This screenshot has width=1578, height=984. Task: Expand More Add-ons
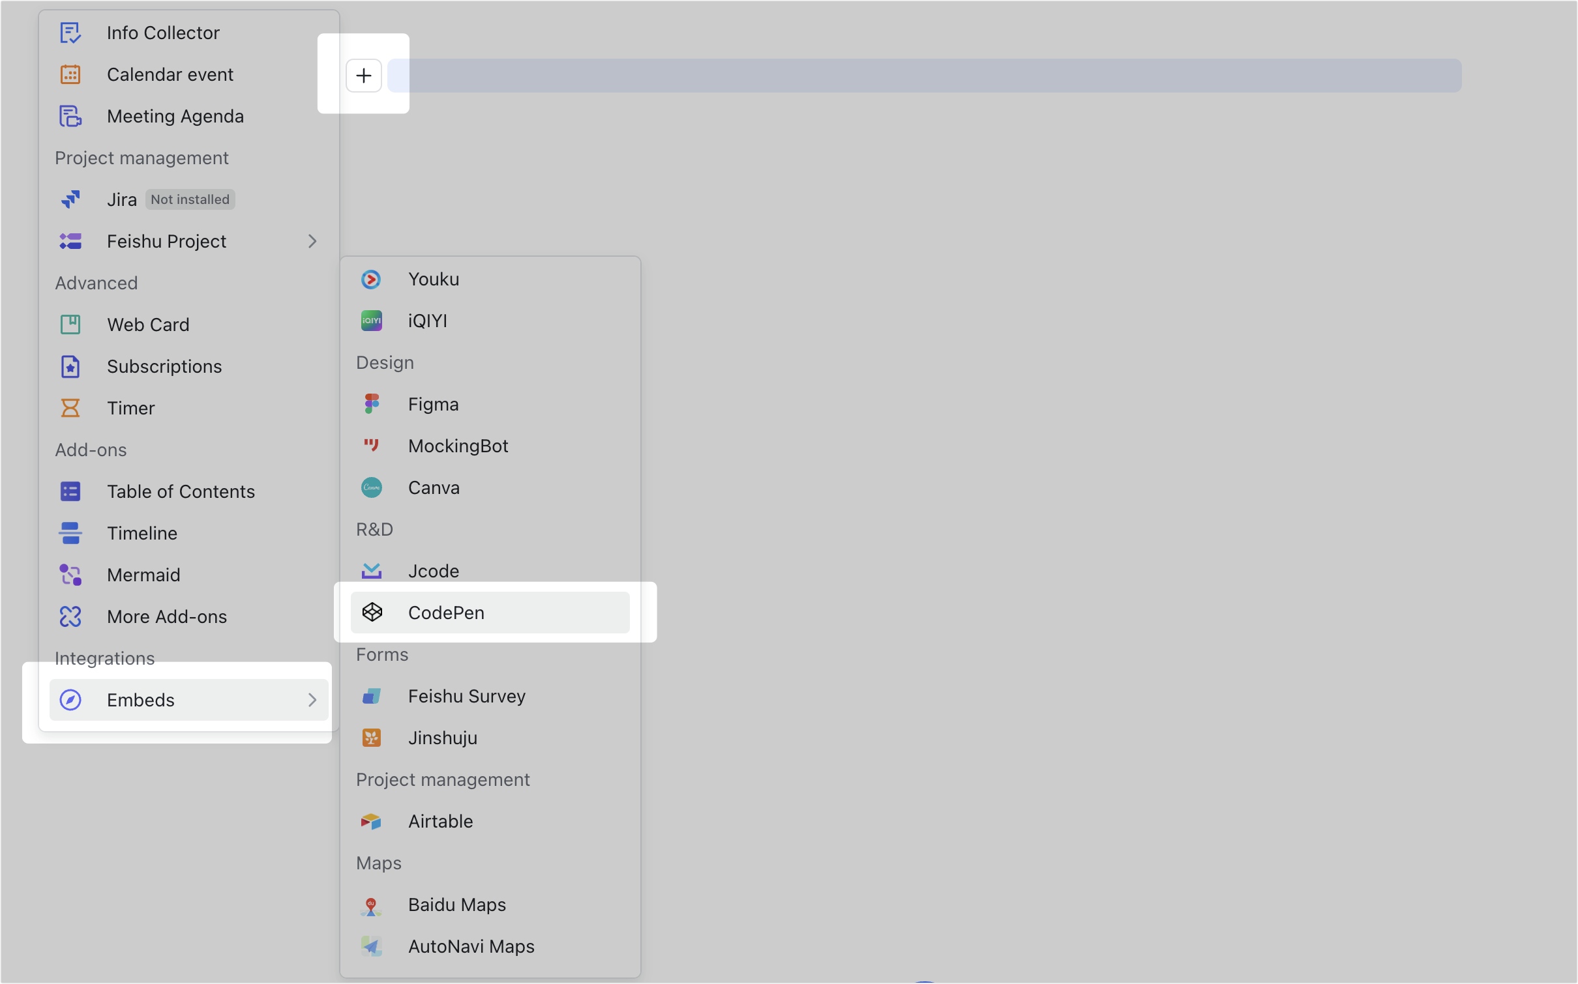[x=167, y=616]
